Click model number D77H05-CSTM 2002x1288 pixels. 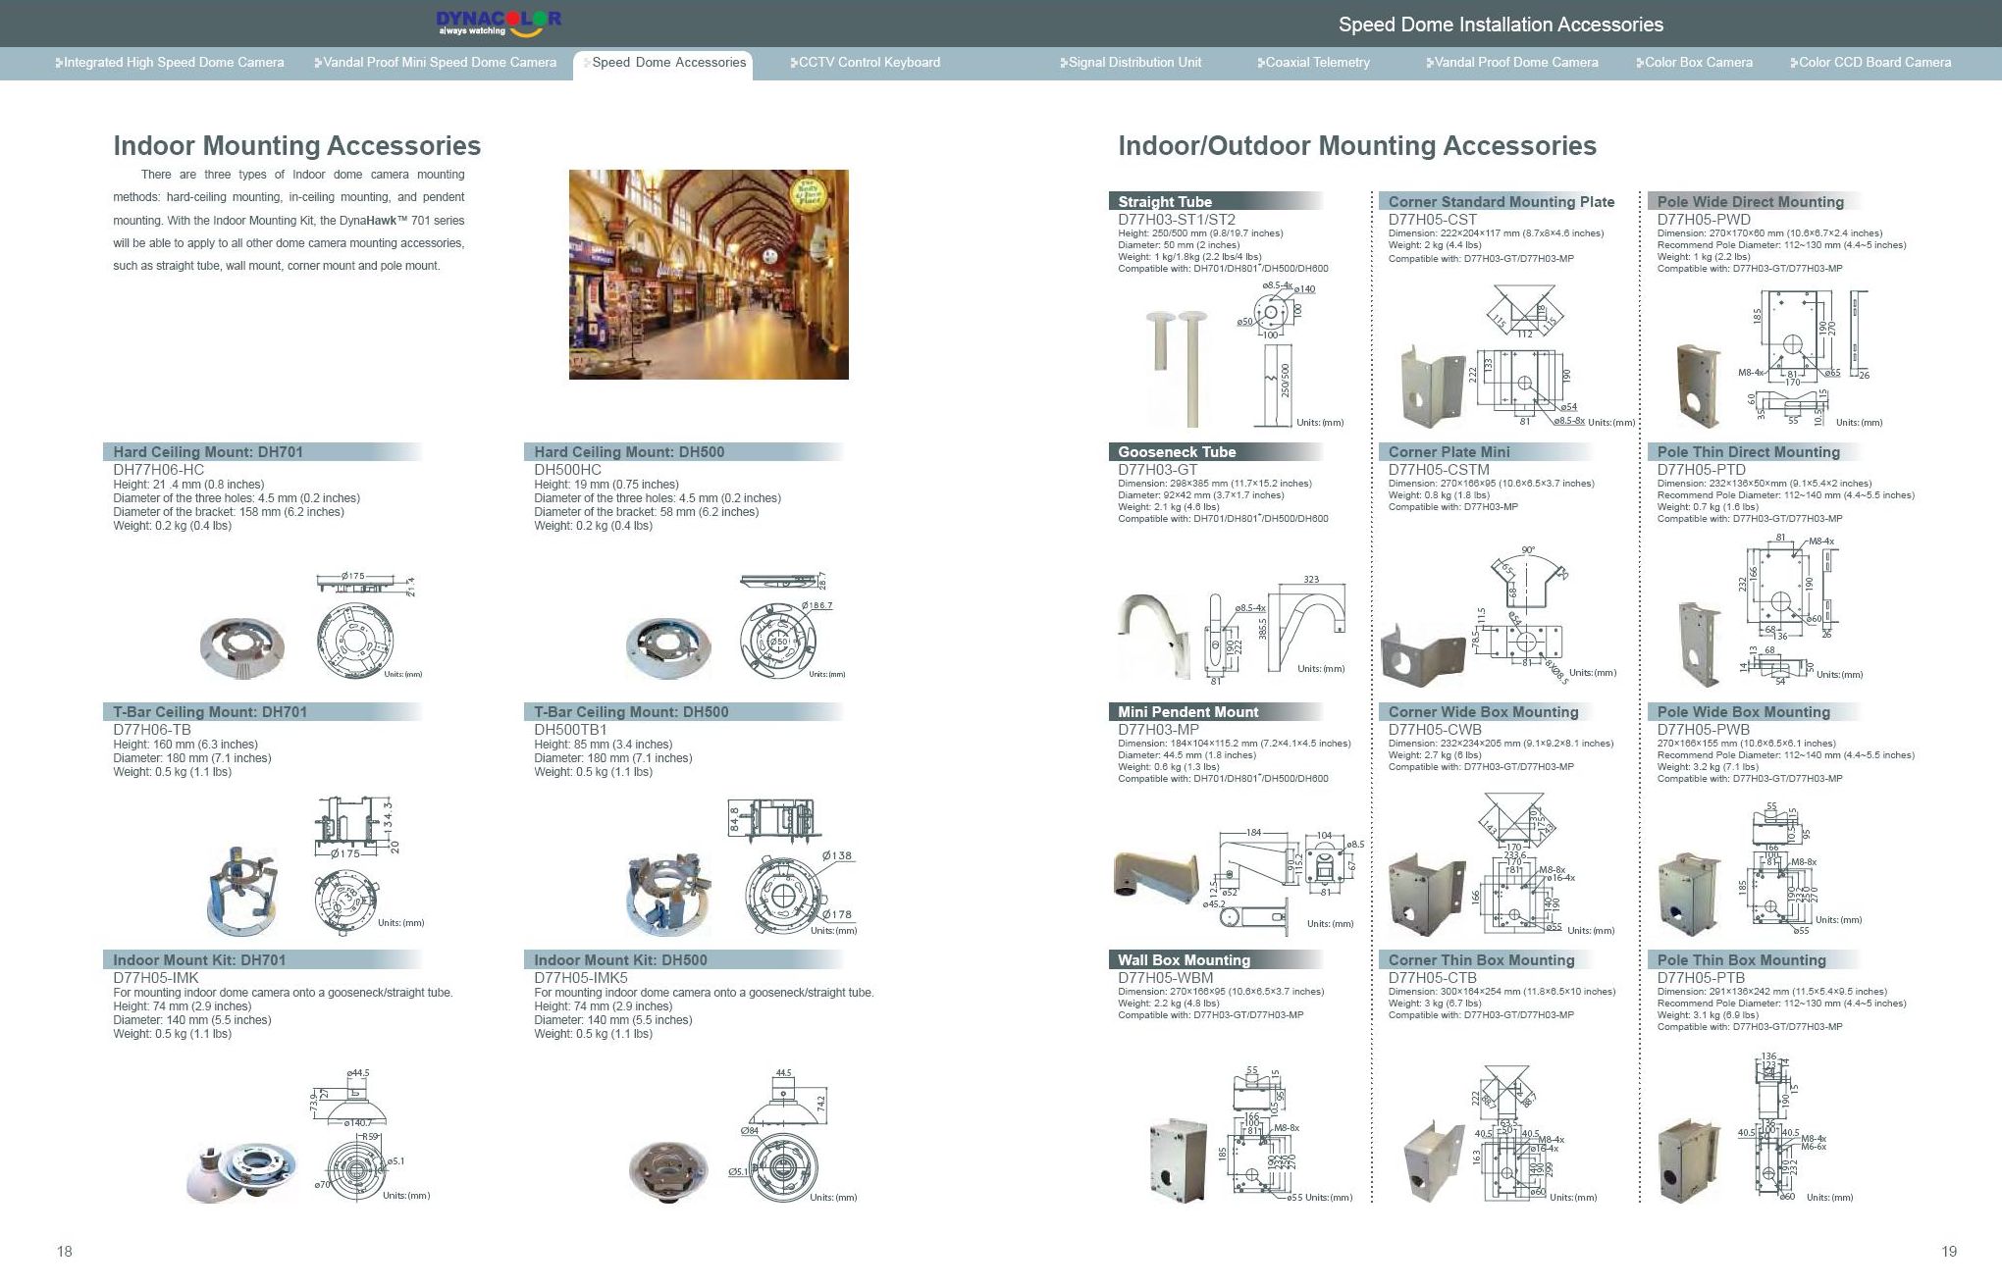(1438, 470)
